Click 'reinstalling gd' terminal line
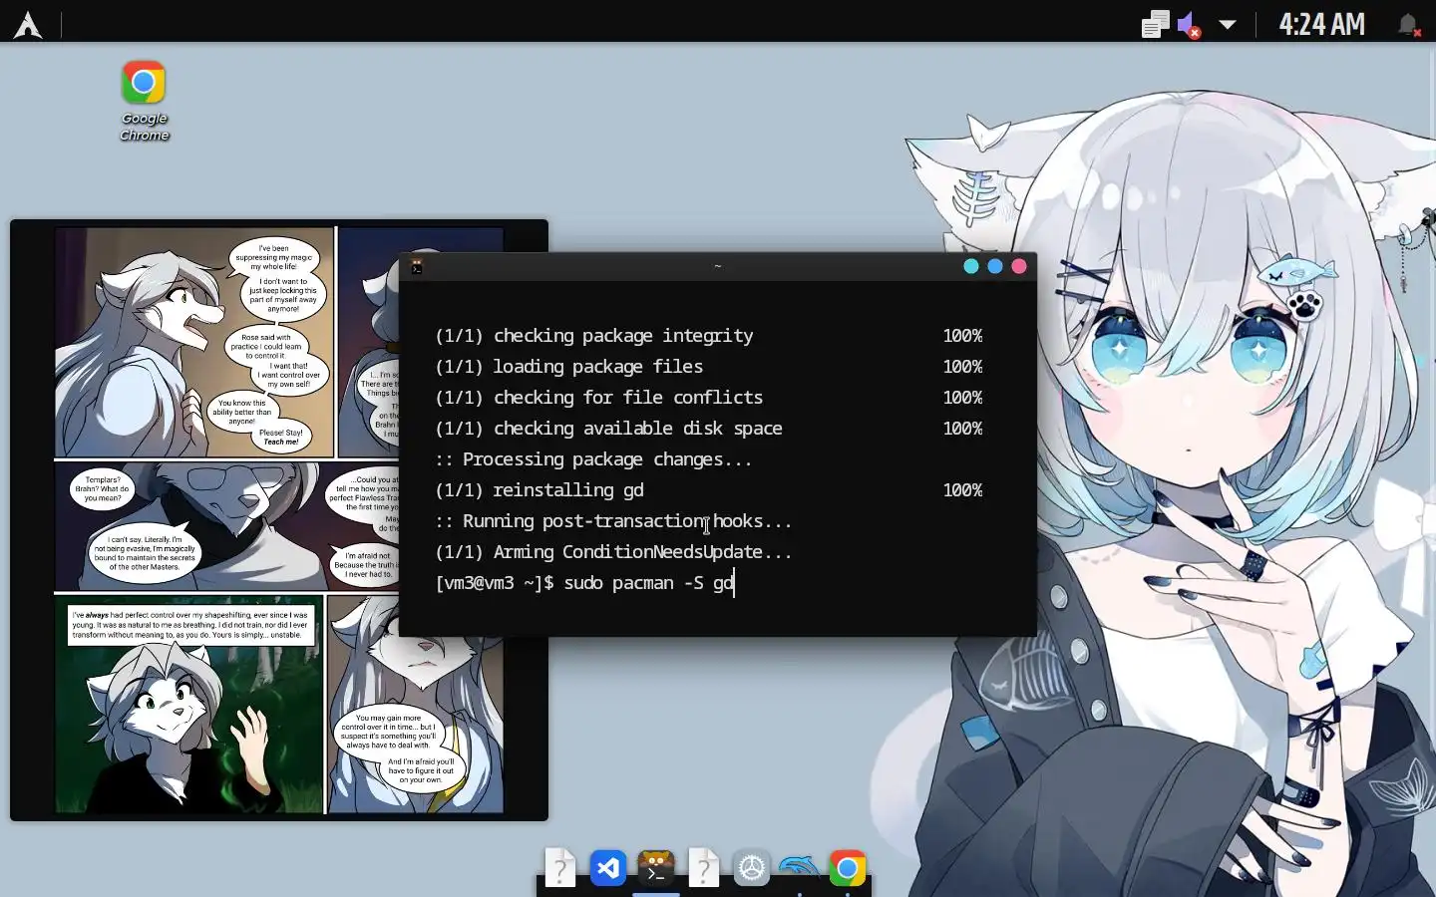The height and width of the screenshot is (897, 1436). click(x=568, y=490)
